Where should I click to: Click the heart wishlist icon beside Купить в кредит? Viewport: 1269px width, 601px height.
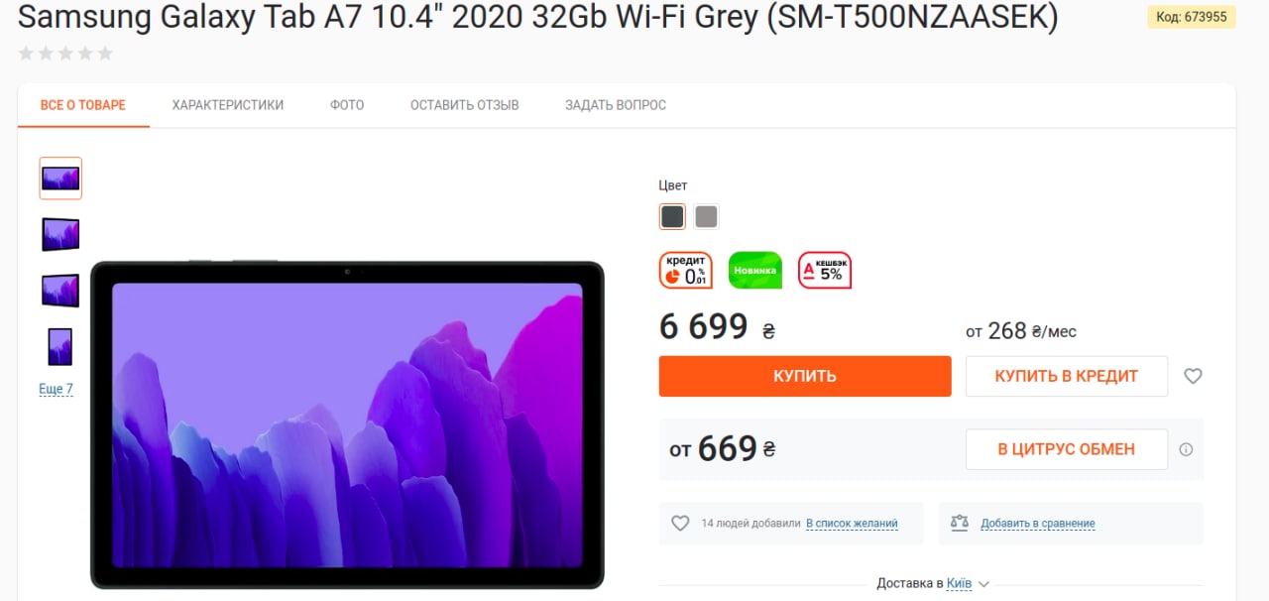tap(1193, 377)
